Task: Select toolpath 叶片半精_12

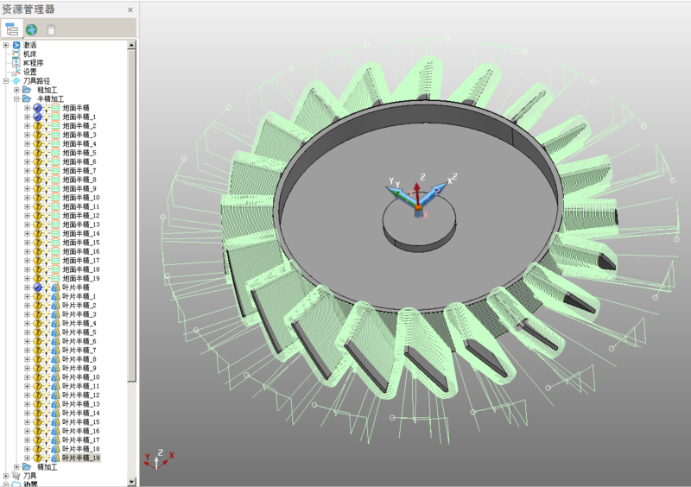Action: pos(80,395)
